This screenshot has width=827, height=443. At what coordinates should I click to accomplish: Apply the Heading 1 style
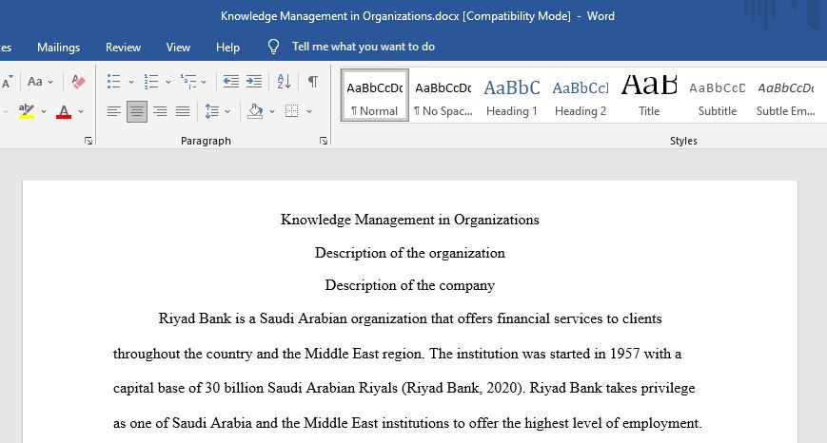click(x=512, y=95)
